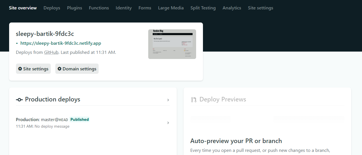
Task: Click the '11:31 AM: No deploy message' text
Action: pos(43,126)
